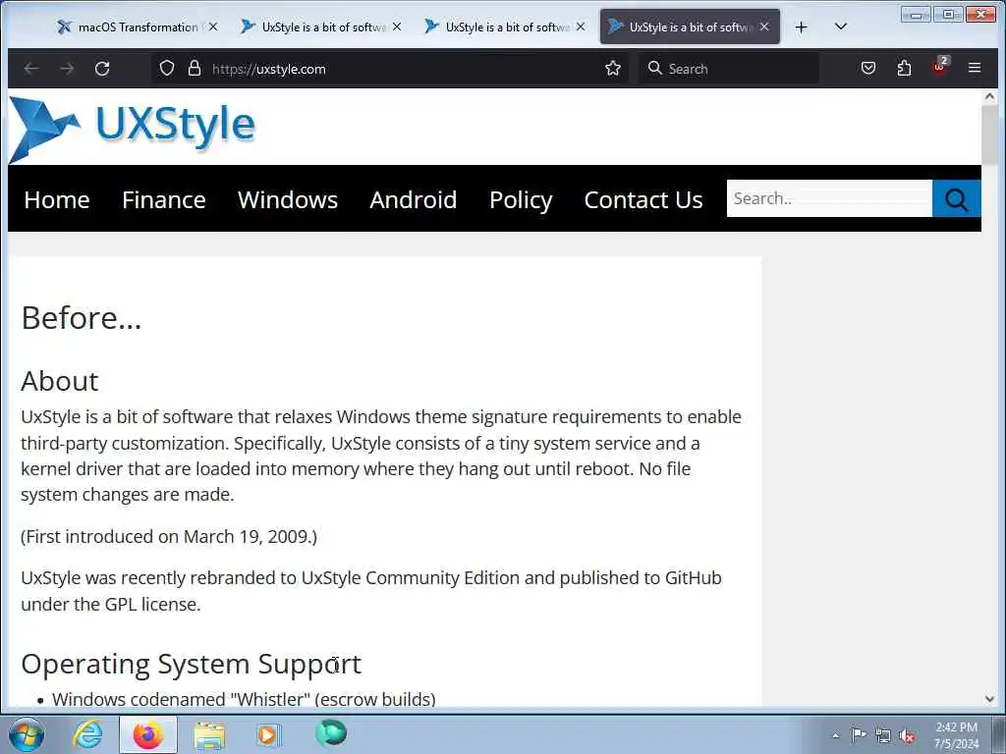Open a new tab with the plus button
1006x754 pixels.
click(801, 27)
